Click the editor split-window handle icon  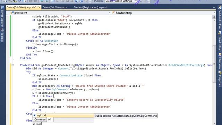214,17
